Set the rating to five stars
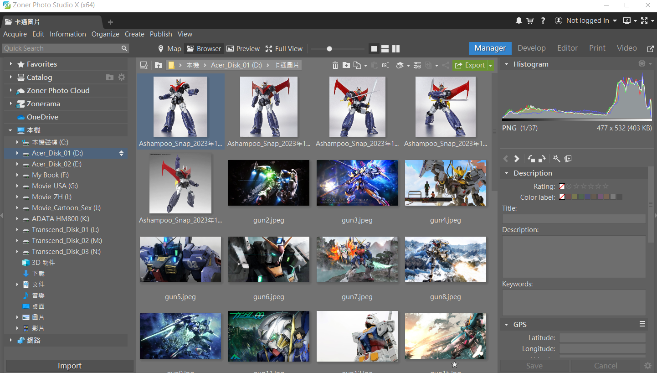Viewport: 657px width, 373px height. 606,186
